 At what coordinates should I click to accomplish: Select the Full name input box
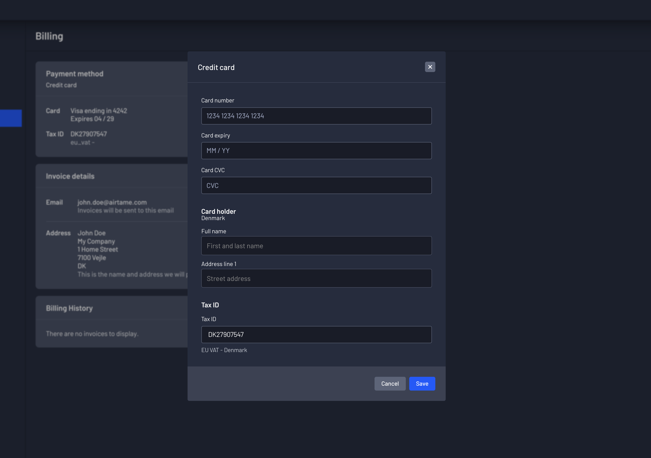tap(316, 246)
